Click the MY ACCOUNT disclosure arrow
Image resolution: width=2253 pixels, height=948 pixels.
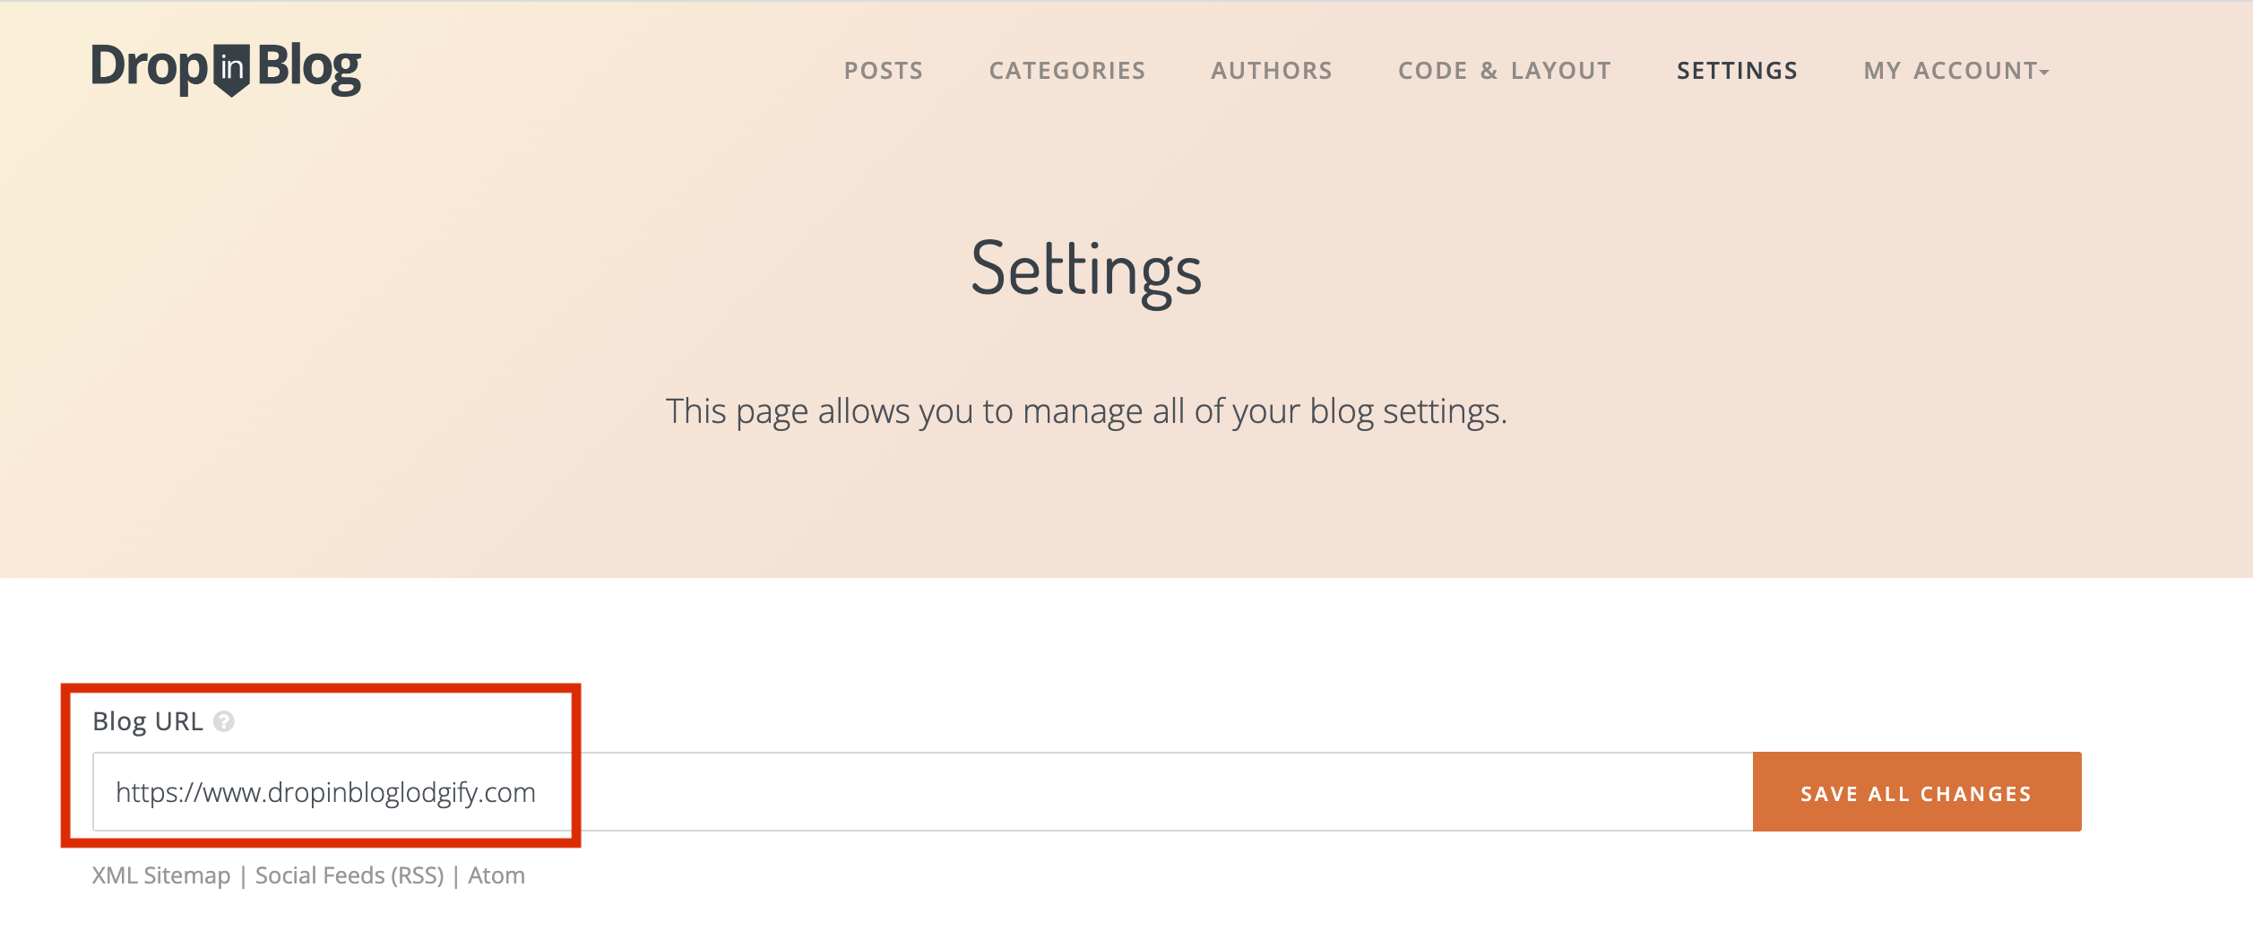(x=2045, y=73)
